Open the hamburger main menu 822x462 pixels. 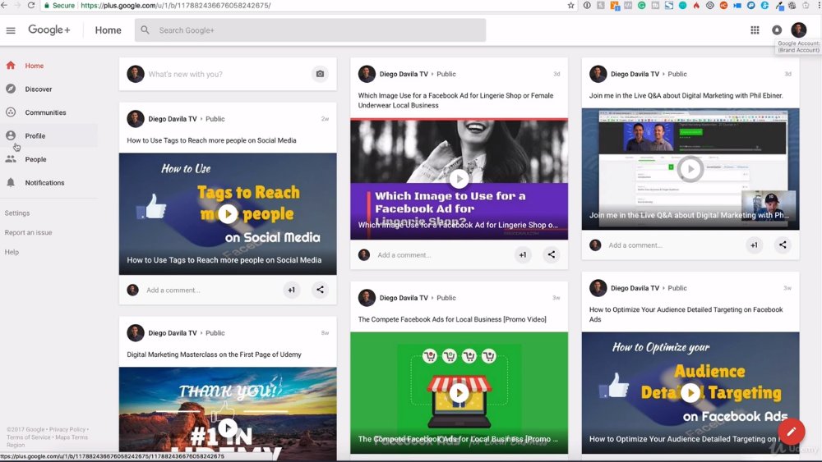click(11, 30)
